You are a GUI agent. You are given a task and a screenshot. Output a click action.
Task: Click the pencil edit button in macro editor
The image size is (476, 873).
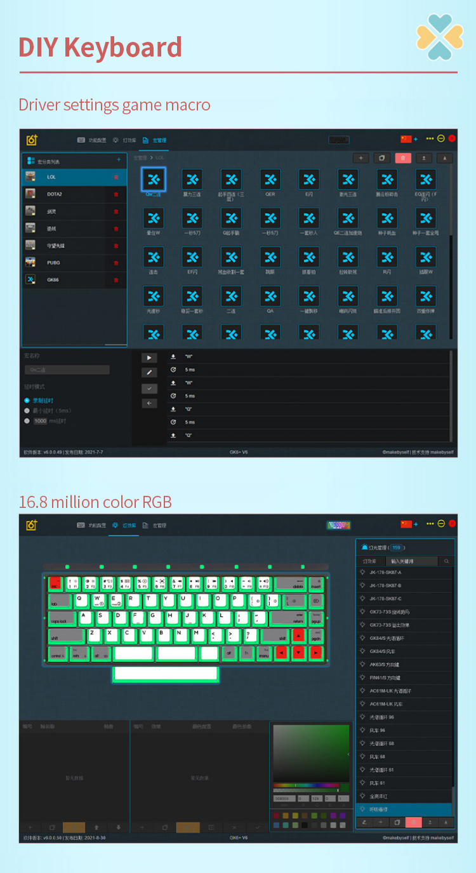149,373
